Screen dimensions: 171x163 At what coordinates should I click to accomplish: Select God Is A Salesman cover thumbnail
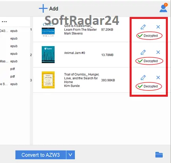coord(48,30)
